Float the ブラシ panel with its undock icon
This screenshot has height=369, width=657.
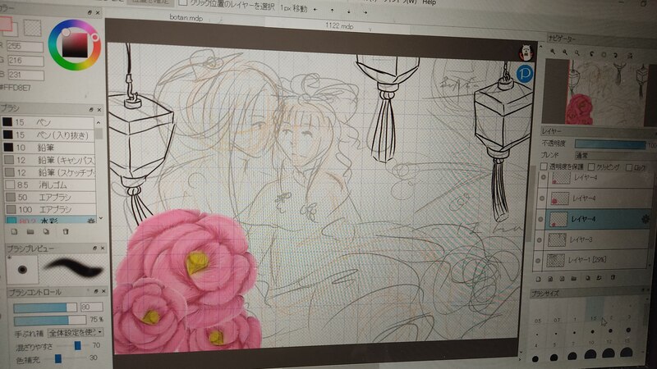coord(91,110)
